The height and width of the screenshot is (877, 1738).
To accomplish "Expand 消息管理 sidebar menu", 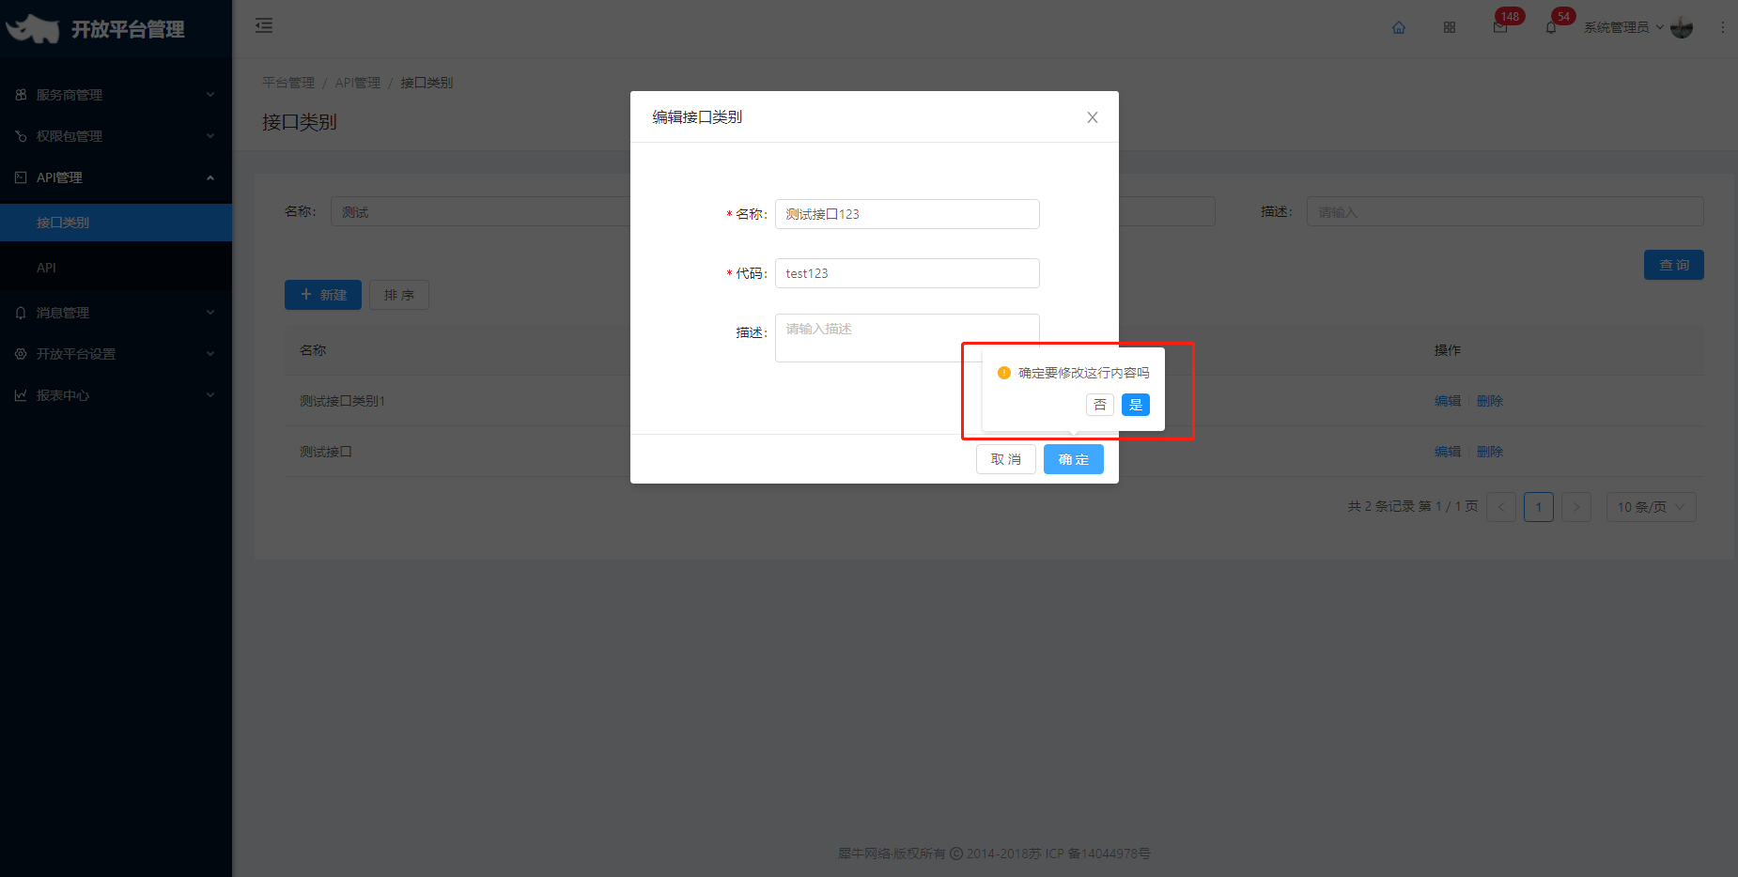I will 116,313.
